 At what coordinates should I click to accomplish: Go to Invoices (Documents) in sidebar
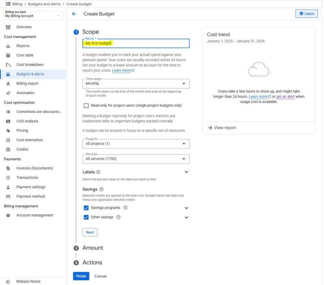click(34, 168)
